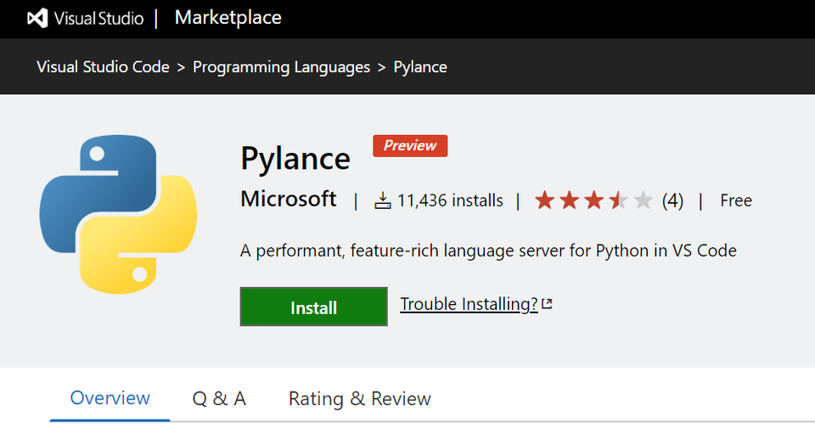
Task: Click external link icon beside Trouble Installing
Action: [x=548, y=304]
